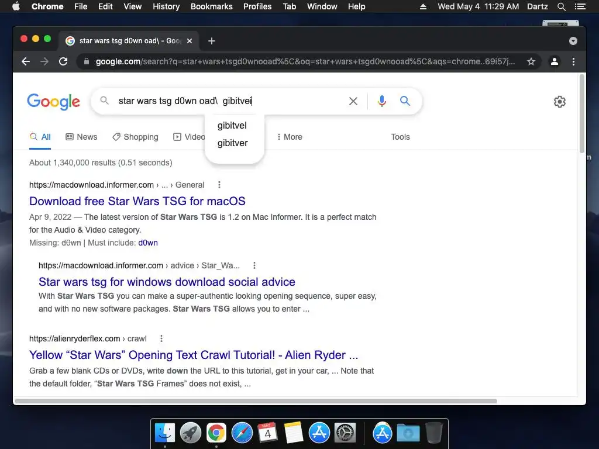Open Calendar from the Dock
Screen dimensions: 599x449
[267, 433]
